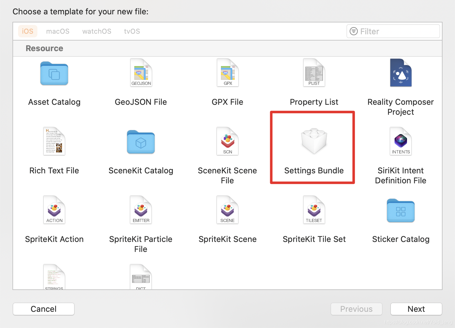Click the "Reality Composer Project" label
This screenshot has width=455, height=328.
pos(401,107)
